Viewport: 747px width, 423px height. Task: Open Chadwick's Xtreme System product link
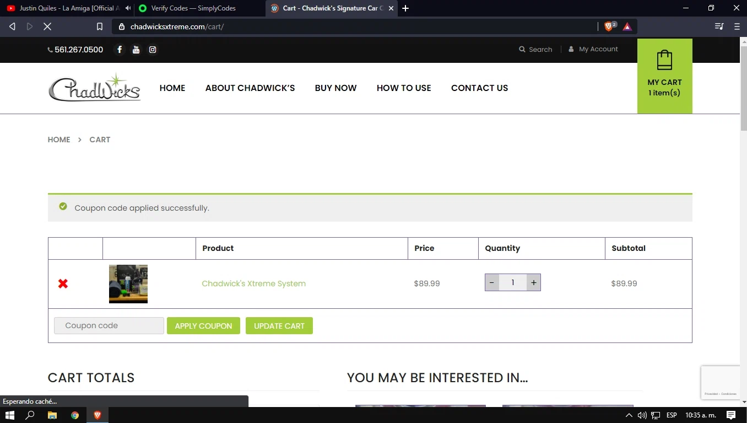pyautogui.click(x=253, y=283)
